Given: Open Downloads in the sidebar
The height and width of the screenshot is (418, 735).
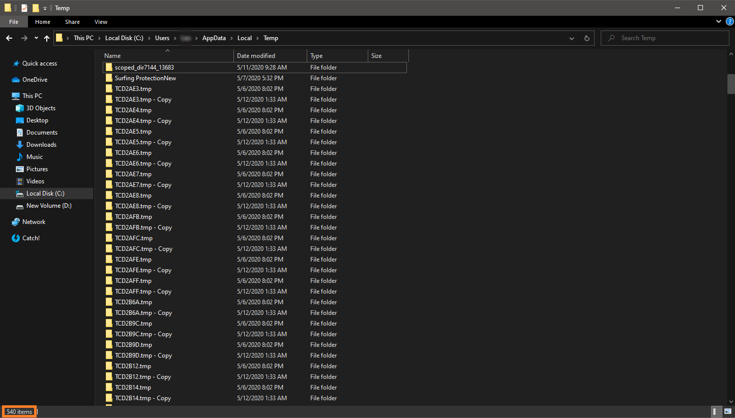Looking at the screenshot, I should (x=41, y=145).
